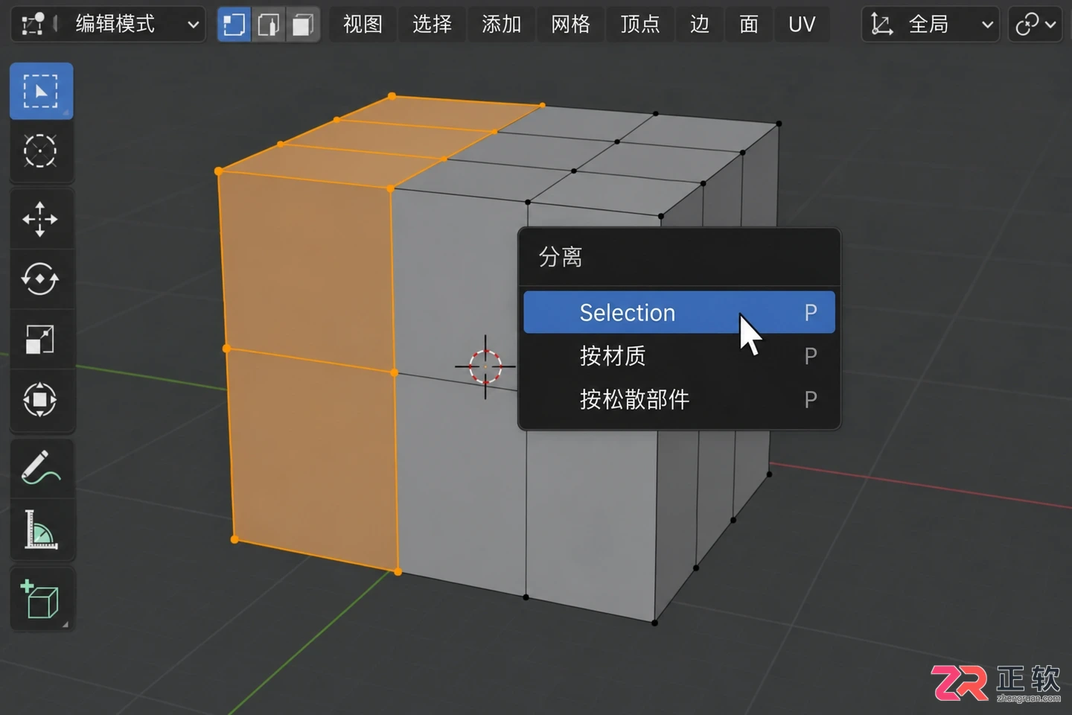Select the Annotate pencil tool

coord(41,468)
